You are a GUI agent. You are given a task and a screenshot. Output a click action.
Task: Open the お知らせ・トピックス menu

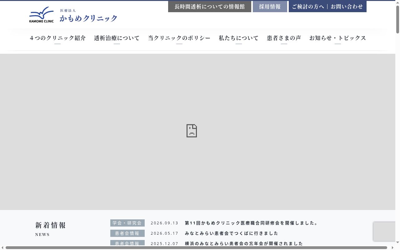[338, 38]
